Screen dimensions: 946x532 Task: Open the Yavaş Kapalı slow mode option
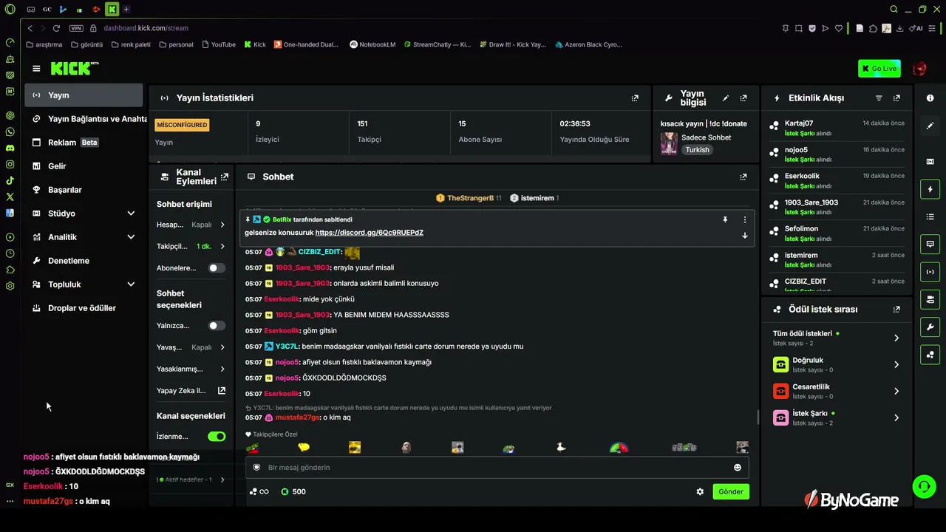[191, 347]
